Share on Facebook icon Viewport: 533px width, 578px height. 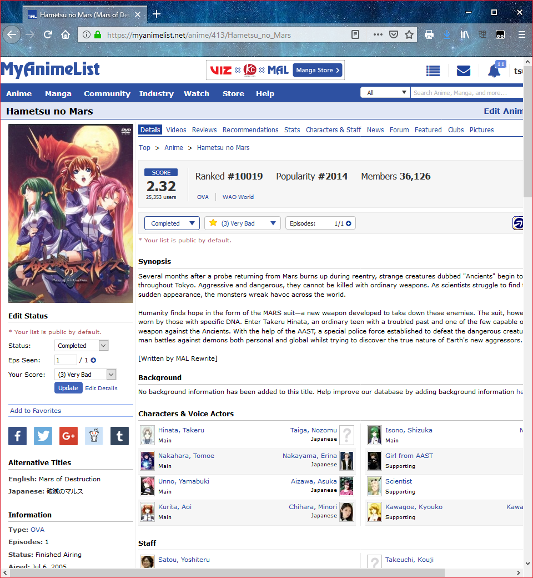tap(18, 436)
